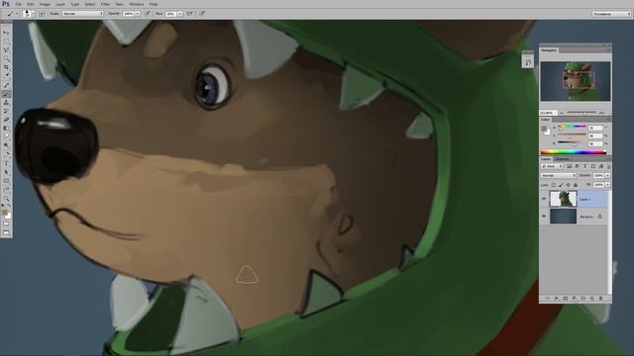Open the workspace switcher dropdown
This screenshot has width=634, height=356.
click(x=611, y=14)
